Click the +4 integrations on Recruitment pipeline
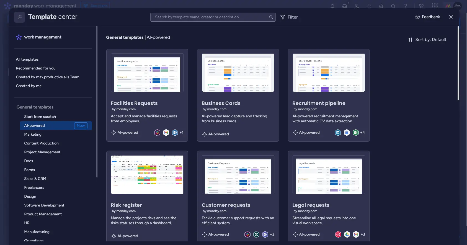467x245 pixels. pos(363,133)
